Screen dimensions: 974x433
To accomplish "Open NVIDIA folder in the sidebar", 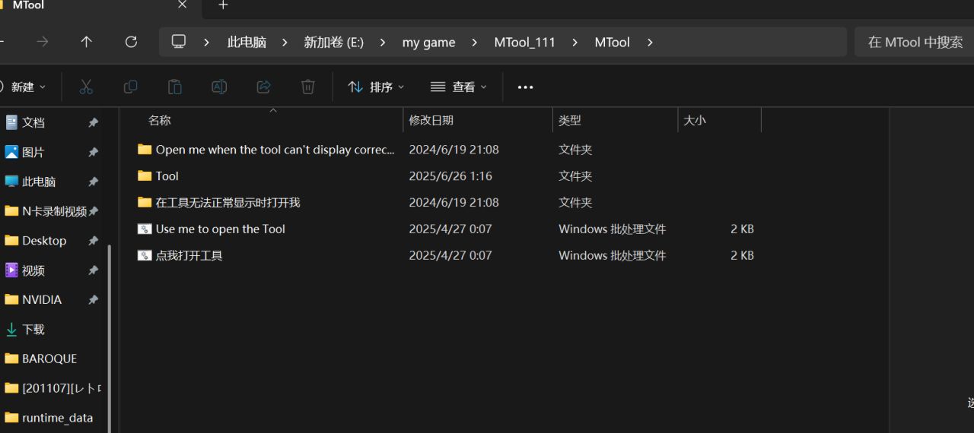I will (42, 300).
